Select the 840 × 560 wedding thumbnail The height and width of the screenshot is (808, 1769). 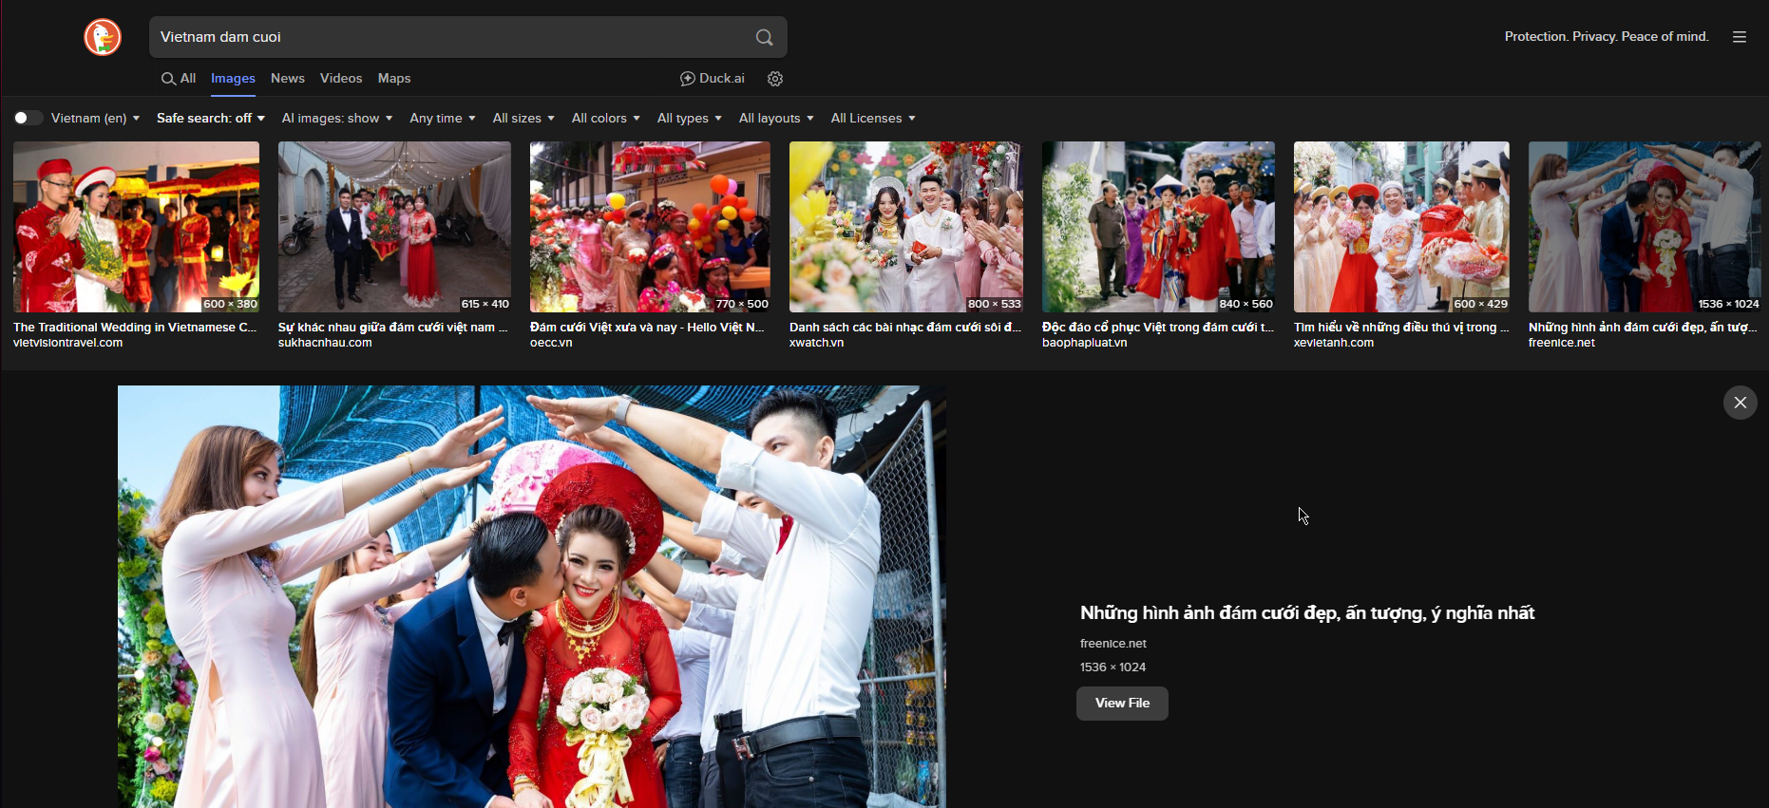click(x=1158, y=227)
